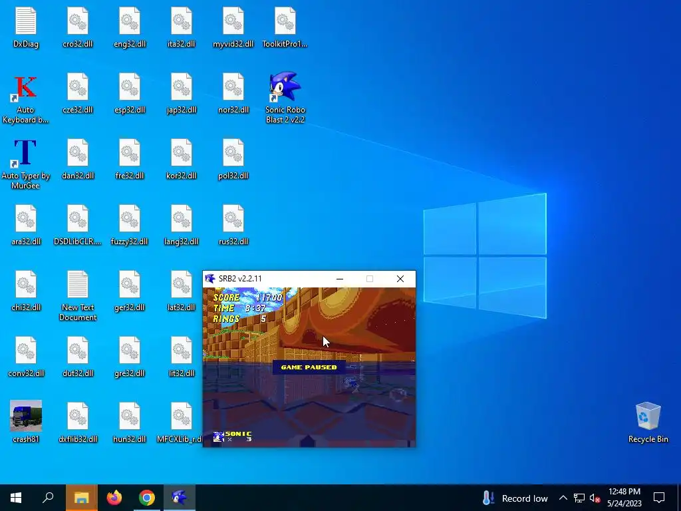Close the SRB2 v2.2.11 window
Screen dimensions: 681x511
click(x=400, y=279)
